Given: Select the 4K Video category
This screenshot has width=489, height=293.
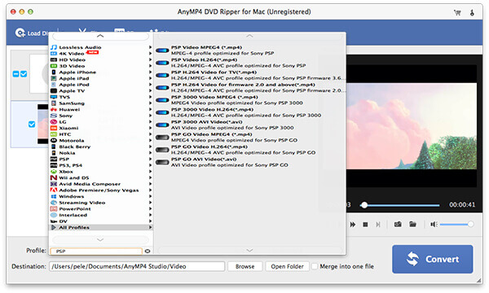Looking at the screenshot, I should point(101,54).
